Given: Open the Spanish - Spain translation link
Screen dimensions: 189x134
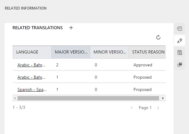Looking at the screenshot, I should pyautogui.click(x=32, y=90).
